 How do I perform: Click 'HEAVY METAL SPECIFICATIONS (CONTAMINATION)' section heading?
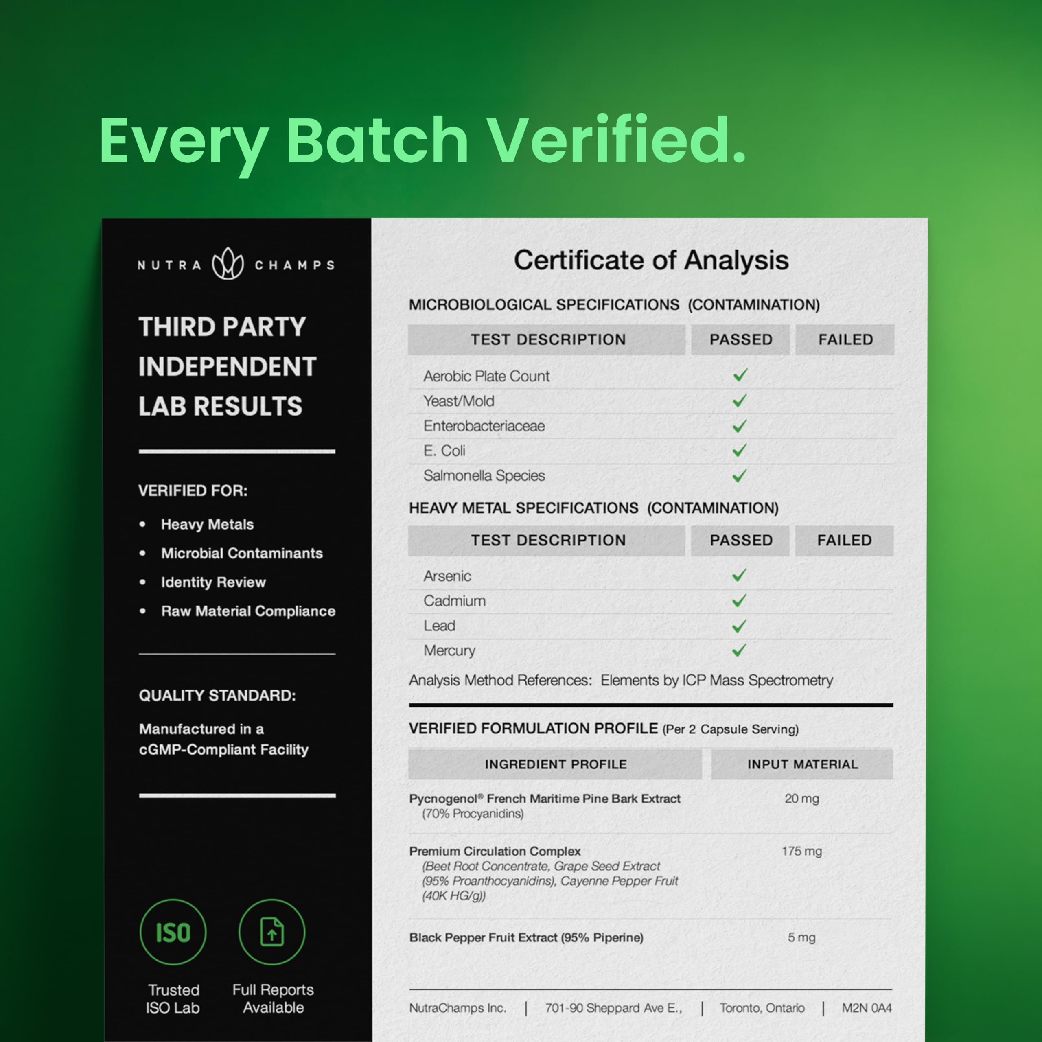click(x=594, y=508)
